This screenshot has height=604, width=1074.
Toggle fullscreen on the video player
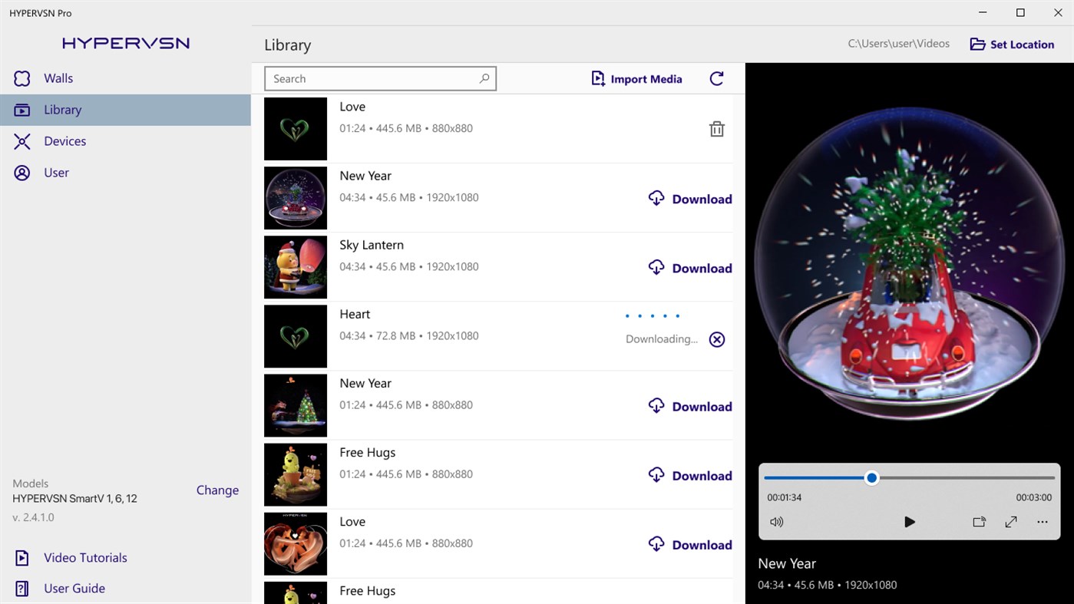coord(1010,522)
